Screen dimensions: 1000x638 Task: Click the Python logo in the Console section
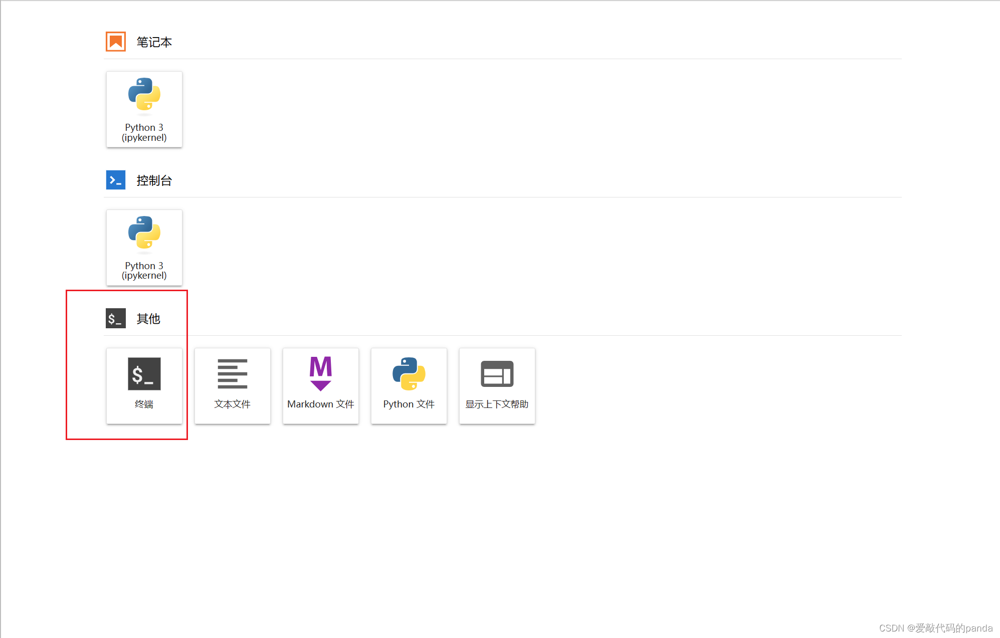tap(144, 233)
